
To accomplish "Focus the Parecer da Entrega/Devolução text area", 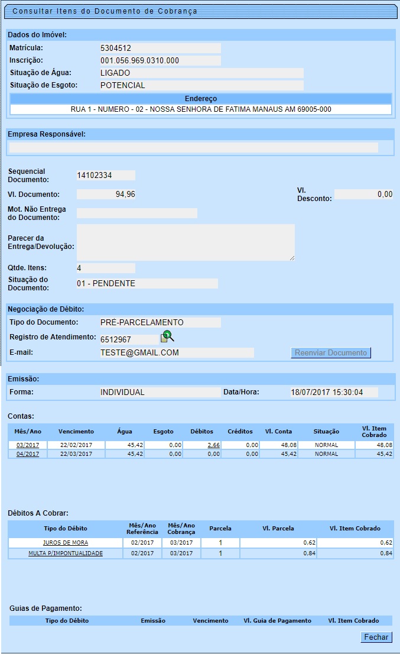I will pos(185,242).
